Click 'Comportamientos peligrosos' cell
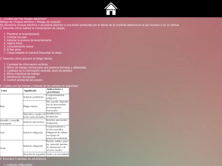Viewport: 222px width, 166px height. click(x=58, y=97)
